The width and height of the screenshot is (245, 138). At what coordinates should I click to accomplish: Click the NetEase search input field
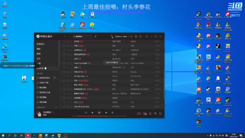click(82, 36)
